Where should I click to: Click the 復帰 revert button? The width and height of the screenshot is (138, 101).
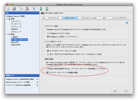pos(115,91)
